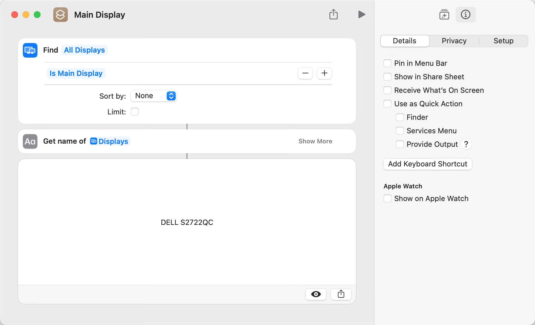Enable the Limit checkbox
The image size is (535, 325).
click(135, 112)
